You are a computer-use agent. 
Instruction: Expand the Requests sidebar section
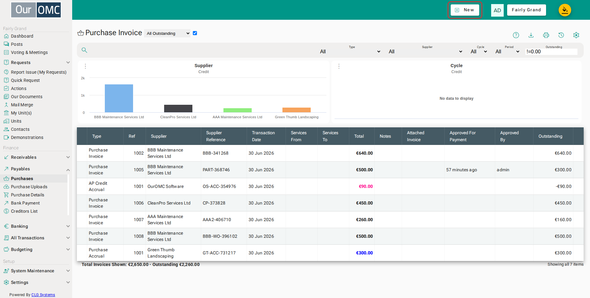tap(36, 62)
